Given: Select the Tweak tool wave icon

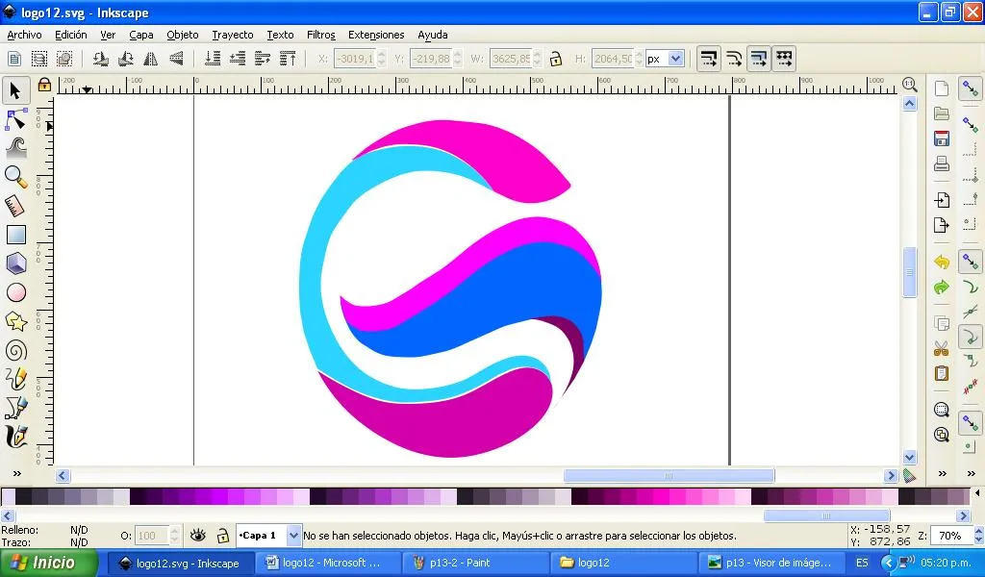Looking at the screenshot, I should point(15,147).
